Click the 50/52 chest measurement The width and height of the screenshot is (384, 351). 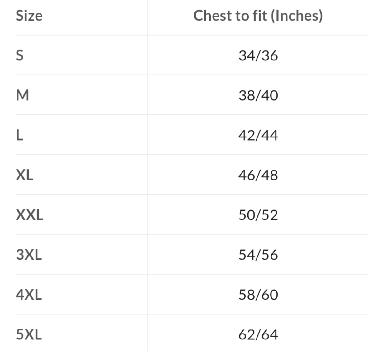pos(258,215)
